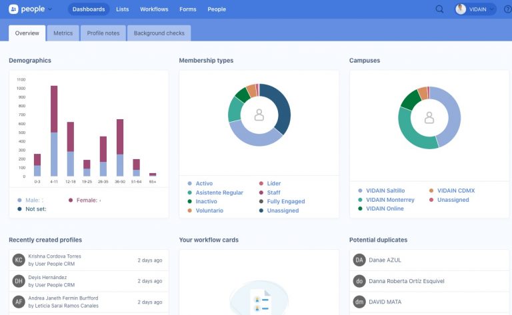Viewport: 512px width, 315px height.
Task: Click the DA avatar beside Danae AZUL
Action: tap(359, 260)
